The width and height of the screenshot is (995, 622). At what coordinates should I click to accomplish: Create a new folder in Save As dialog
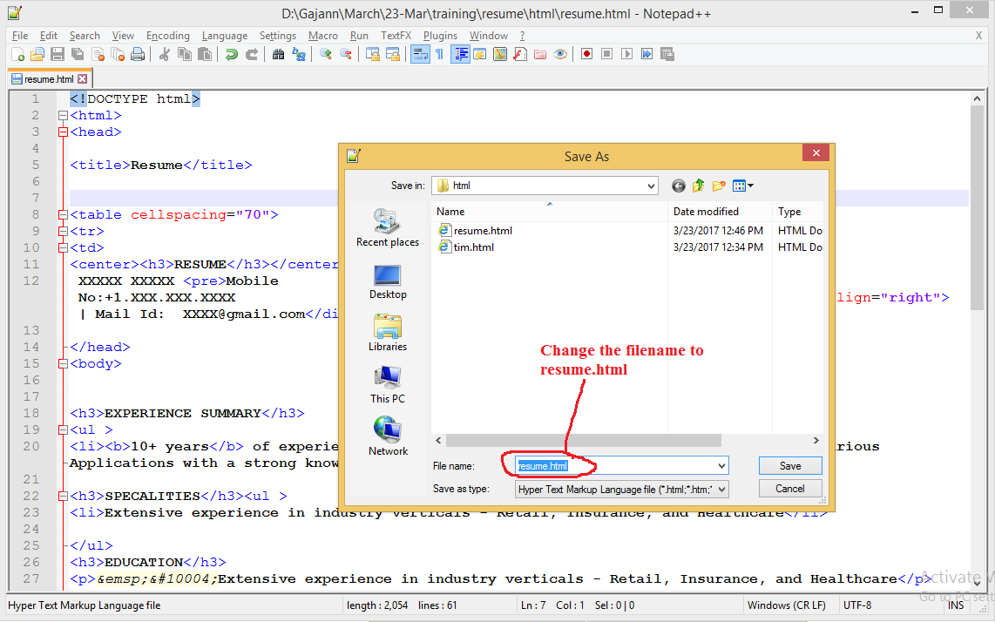pyautogui.click(x=719, y=186)
